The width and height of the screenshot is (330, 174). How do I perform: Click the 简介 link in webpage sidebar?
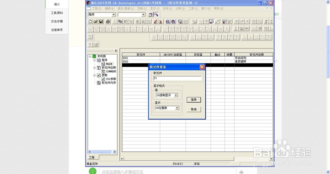point(57,4)
